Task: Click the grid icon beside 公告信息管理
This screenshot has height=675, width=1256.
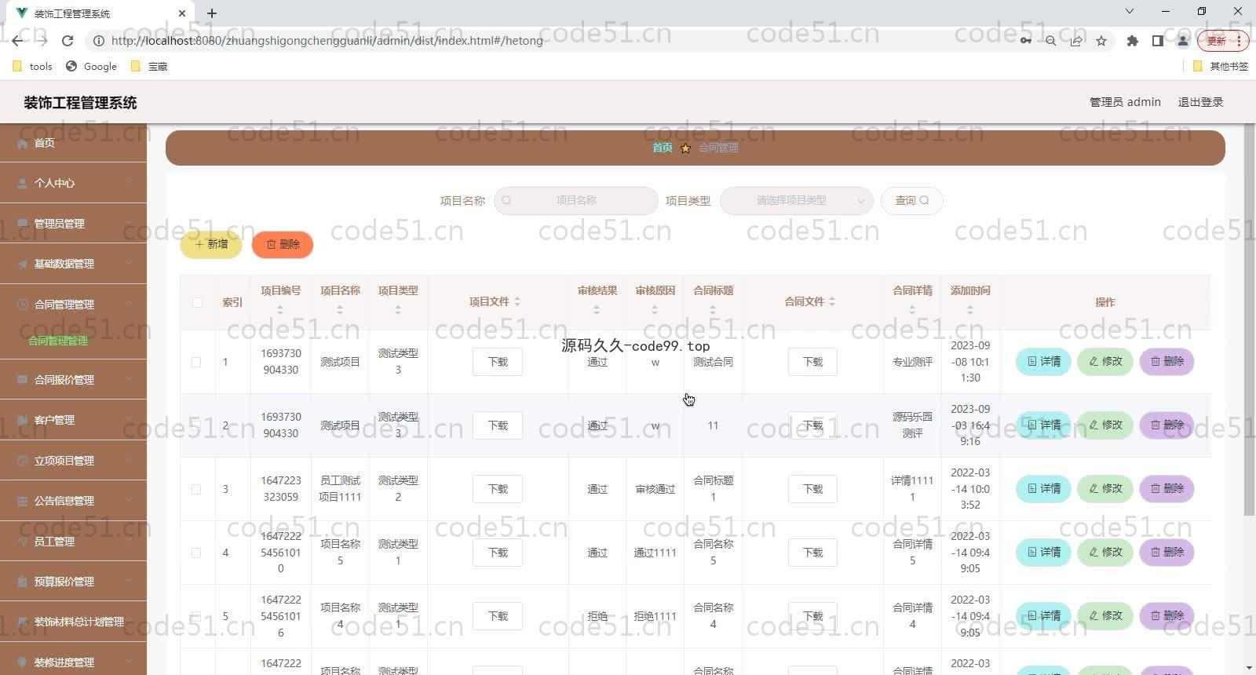Action: 22,501
